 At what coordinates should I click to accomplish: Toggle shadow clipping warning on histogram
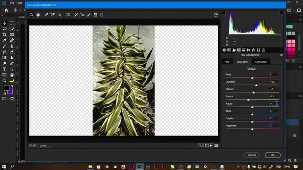pyautogui.click(x=223, y=13)
